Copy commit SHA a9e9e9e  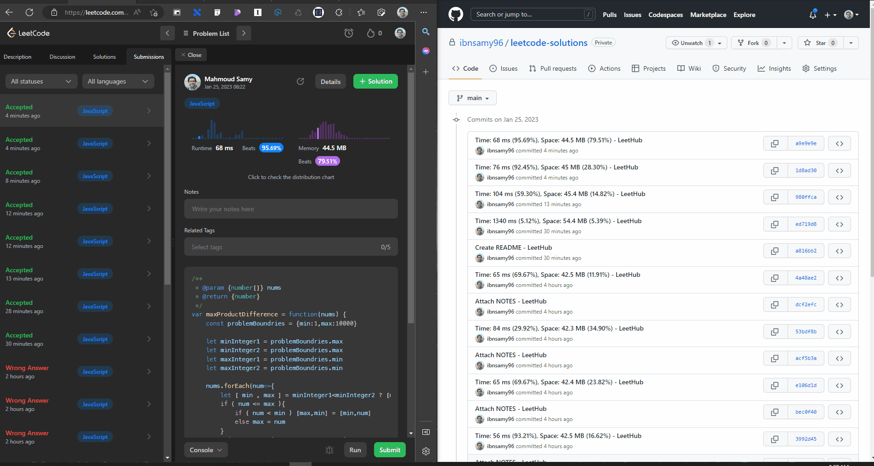775,143
